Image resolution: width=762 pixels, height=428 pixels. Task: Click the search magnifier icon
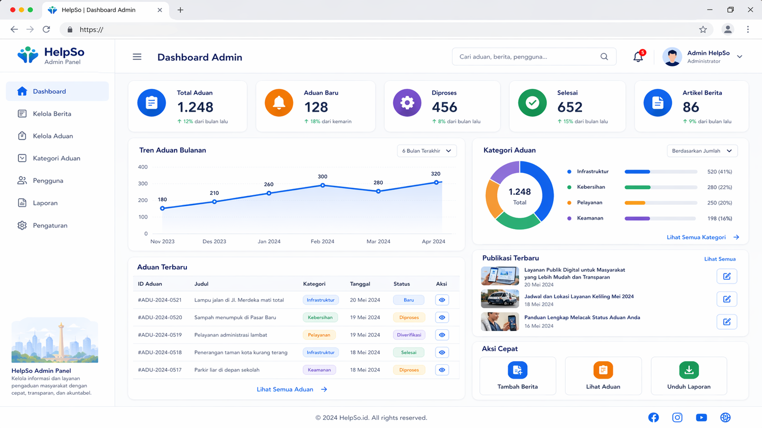(x=604, y=57)
